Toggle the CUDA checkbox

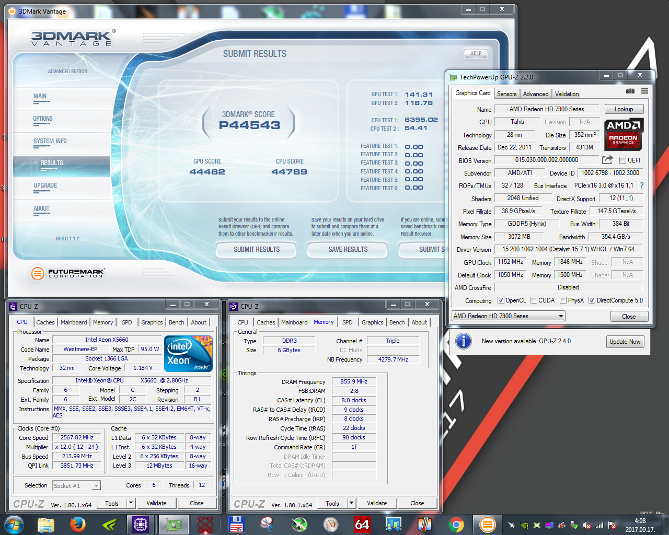tap(534, 300)
